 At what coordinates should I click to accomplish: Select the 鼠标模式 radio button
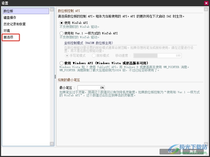coord(94,55)
